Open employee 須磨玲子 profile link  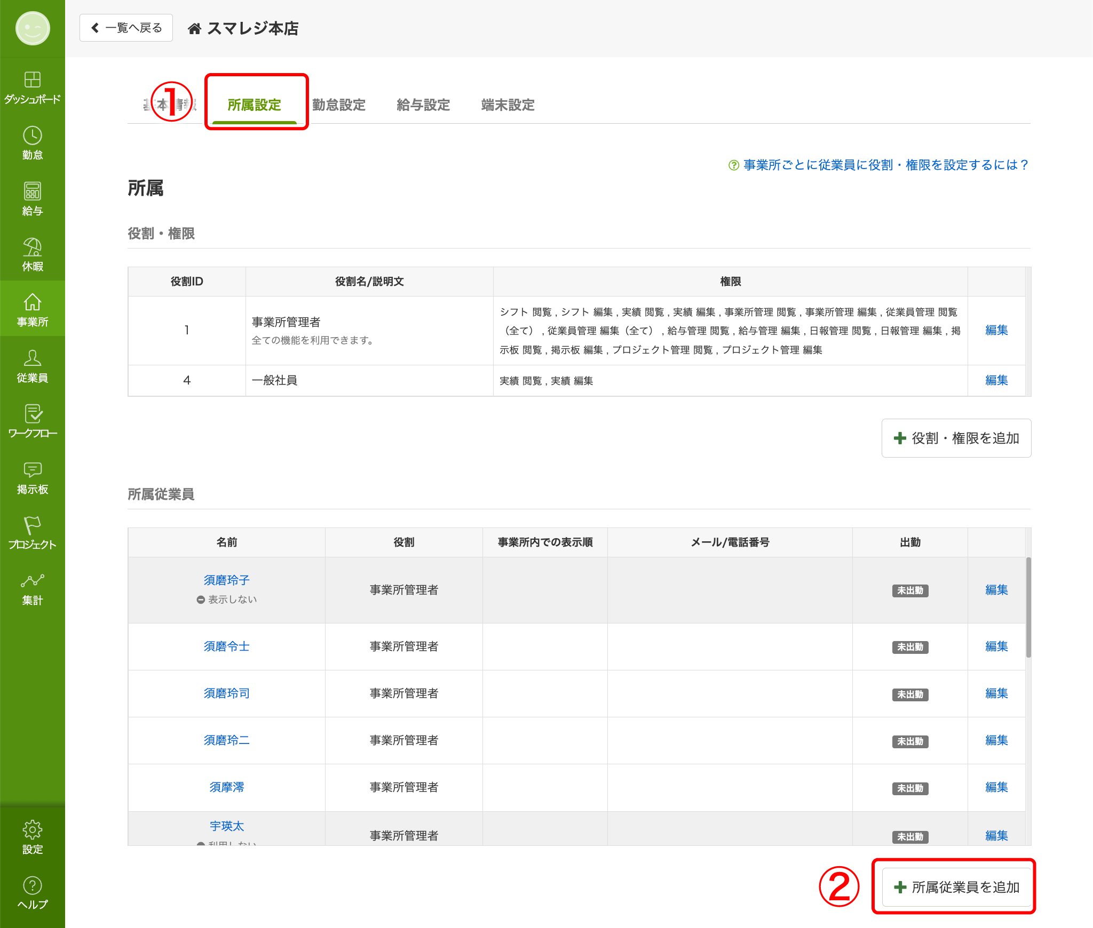tap(226, 580)
